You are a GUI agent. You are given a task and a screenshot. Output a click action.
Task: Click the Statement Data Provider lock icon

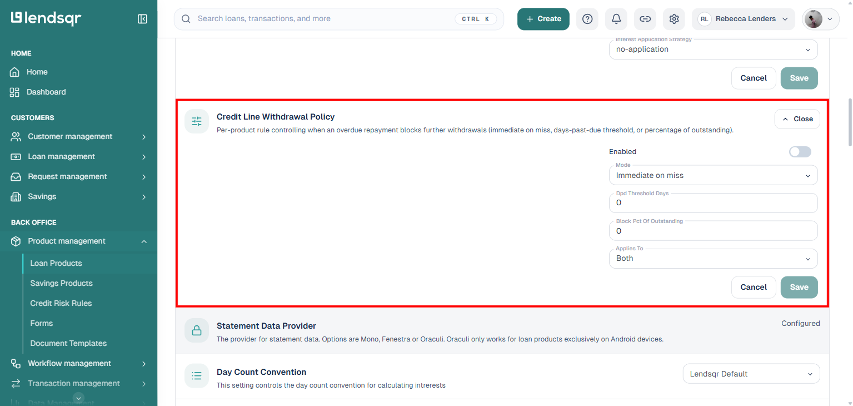[197, 330]
